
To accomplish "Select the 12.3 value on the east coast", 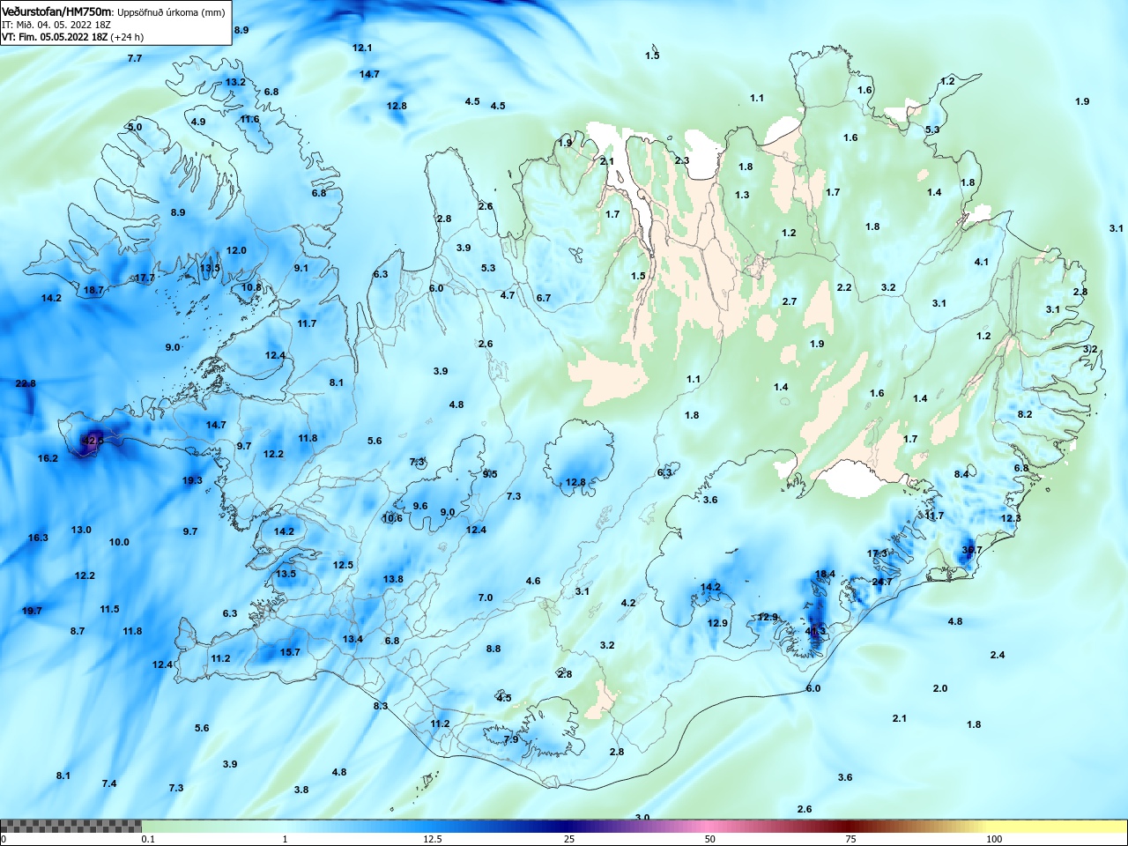I will click(1011, 518).
